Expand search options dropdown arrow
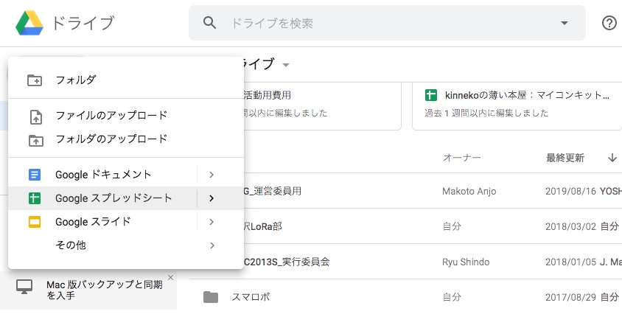 click(x=565, y=23)
